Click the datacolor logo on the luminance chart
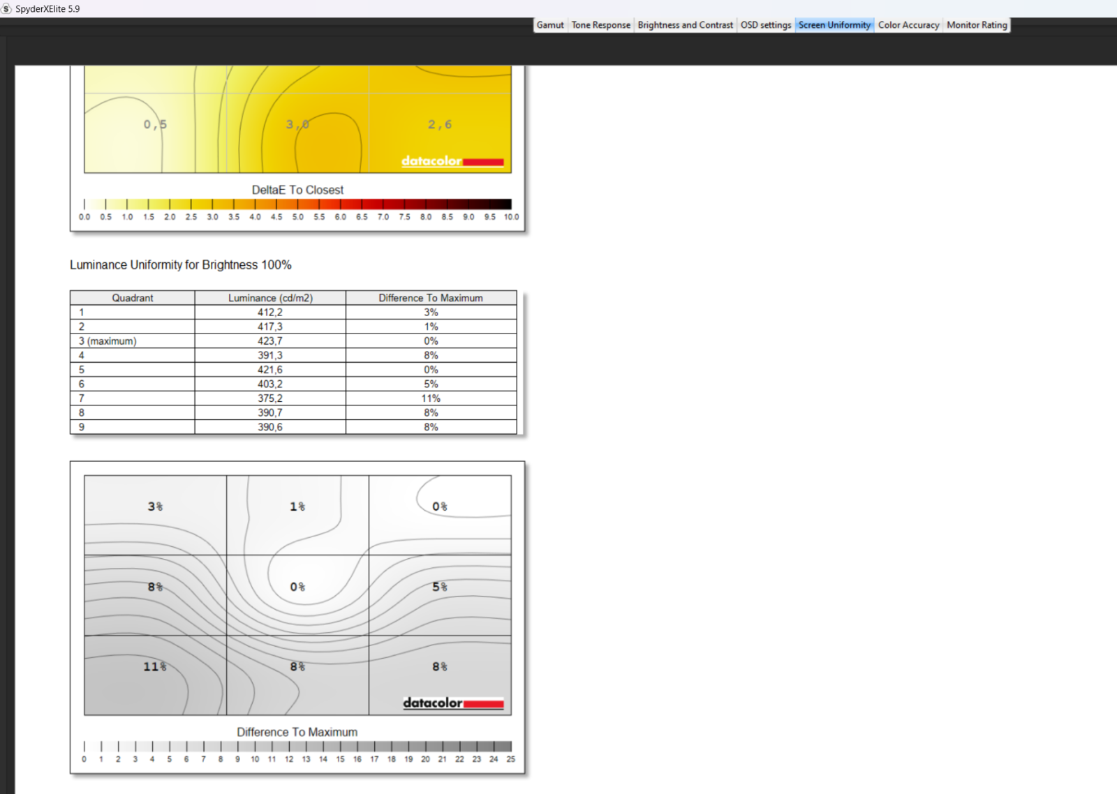Screen dimensions: 1117x794 (452, 703)
